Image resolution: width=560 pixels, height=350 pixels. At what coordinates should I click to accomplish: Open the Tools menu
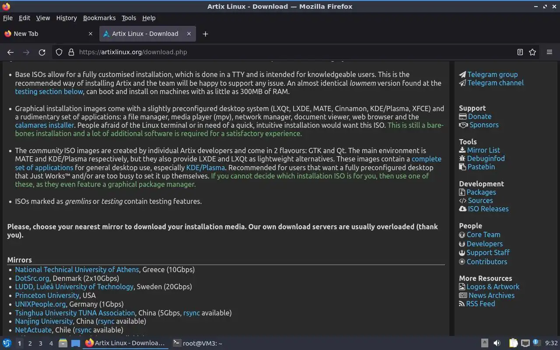tap(129, 18)
